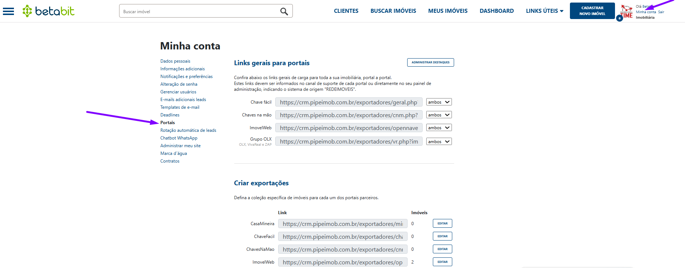Click the betabit logo
Image resolution: width=685 pixels, height=268 pixels.
[48, 11]
